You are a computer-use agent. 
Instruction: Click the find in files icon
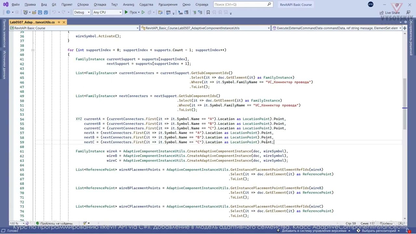[160, 12]
